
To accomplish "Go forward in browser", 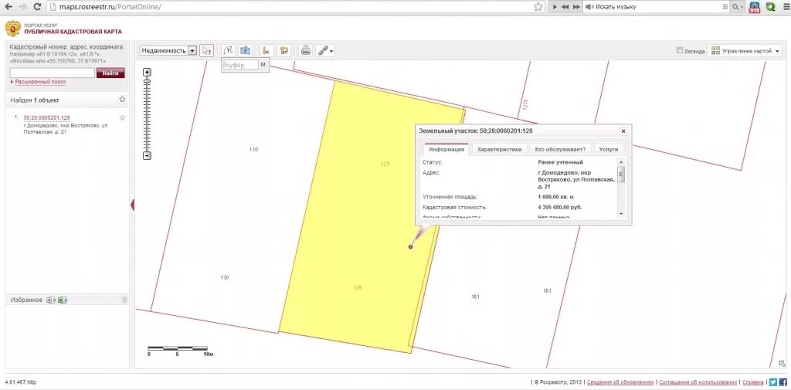I will (22, 7).
